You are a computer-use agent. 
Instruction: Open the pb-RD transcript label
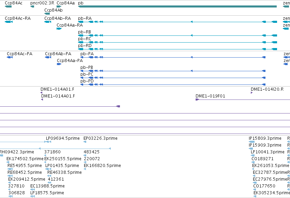tap(85, 46)
